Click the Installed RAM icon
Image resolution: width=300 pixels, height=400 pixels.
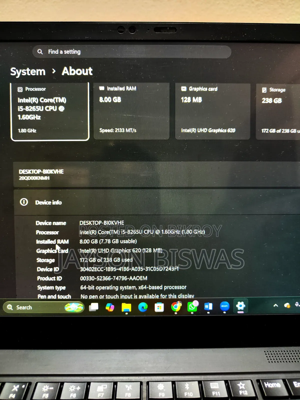coord(101,88)
